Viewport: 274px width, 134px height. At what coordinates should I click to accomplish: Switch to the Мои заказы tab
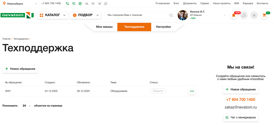point(104,27)
